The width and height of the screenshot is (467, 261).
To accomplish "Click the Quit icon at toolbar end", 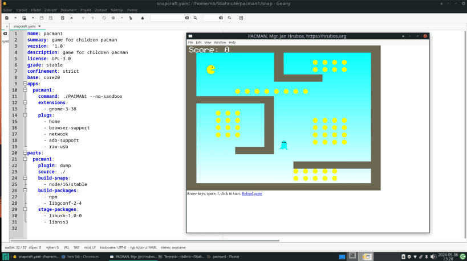I will click(241, 18).
